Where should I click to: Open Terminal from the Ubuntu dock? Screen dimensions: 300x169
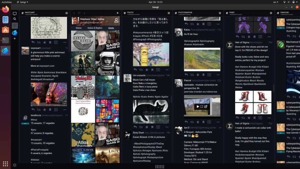5,40
